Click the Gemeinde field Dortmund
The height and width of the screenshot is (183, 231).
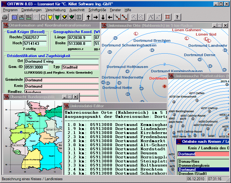[62, 80]
